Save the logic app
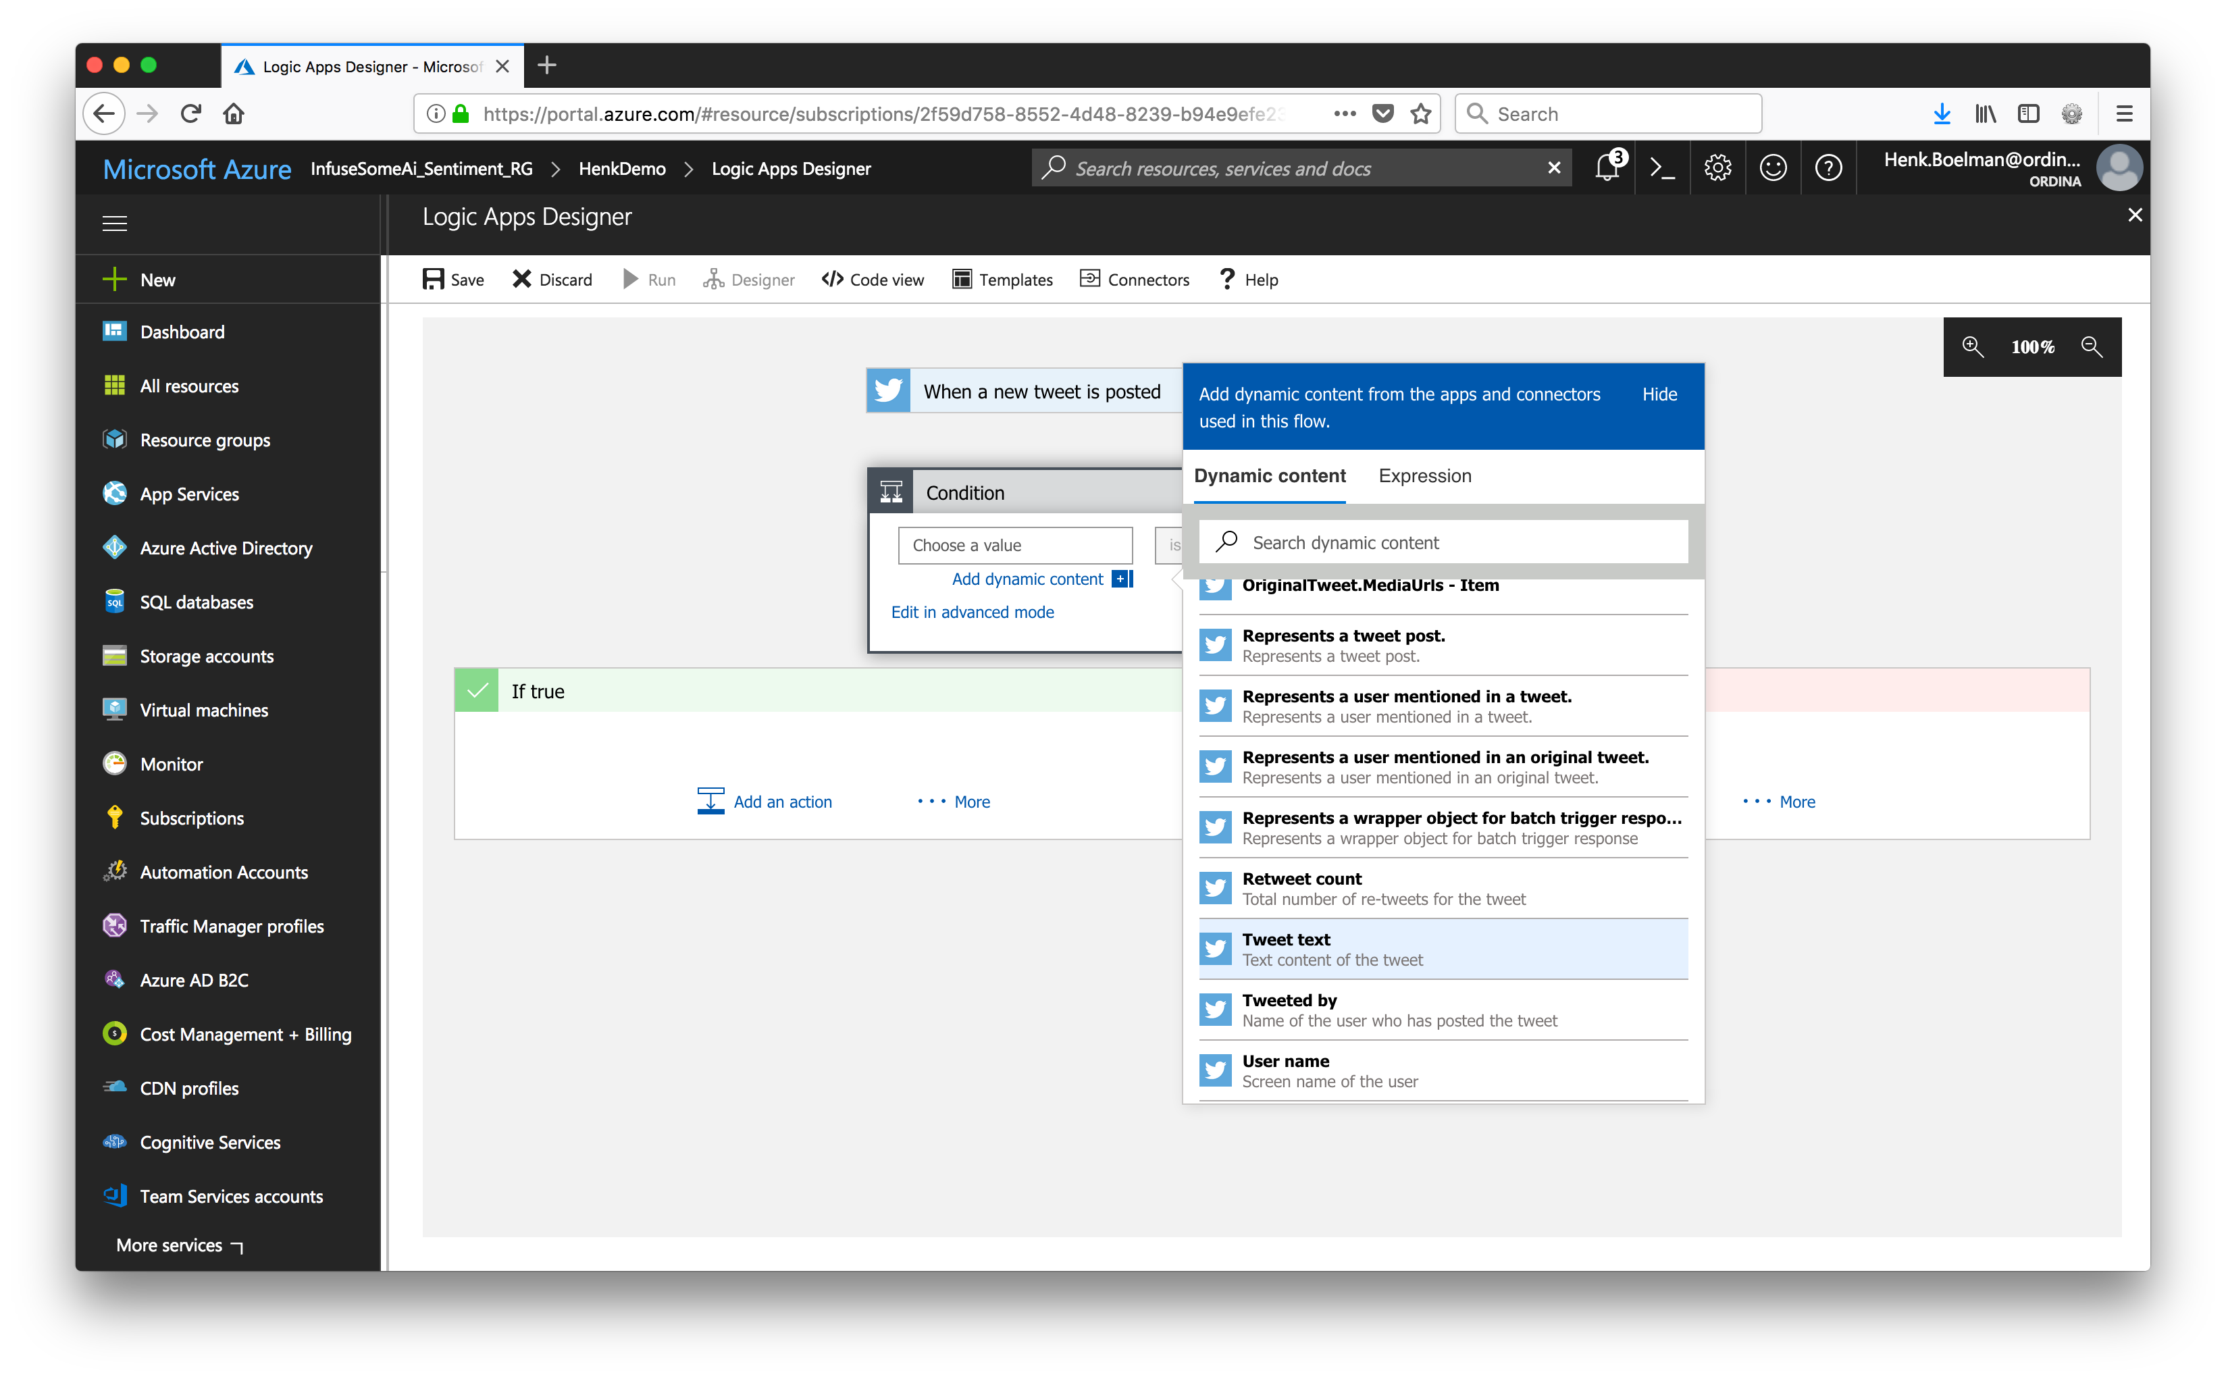This screenshot has height=1379, width=2226. coord(453,279)
